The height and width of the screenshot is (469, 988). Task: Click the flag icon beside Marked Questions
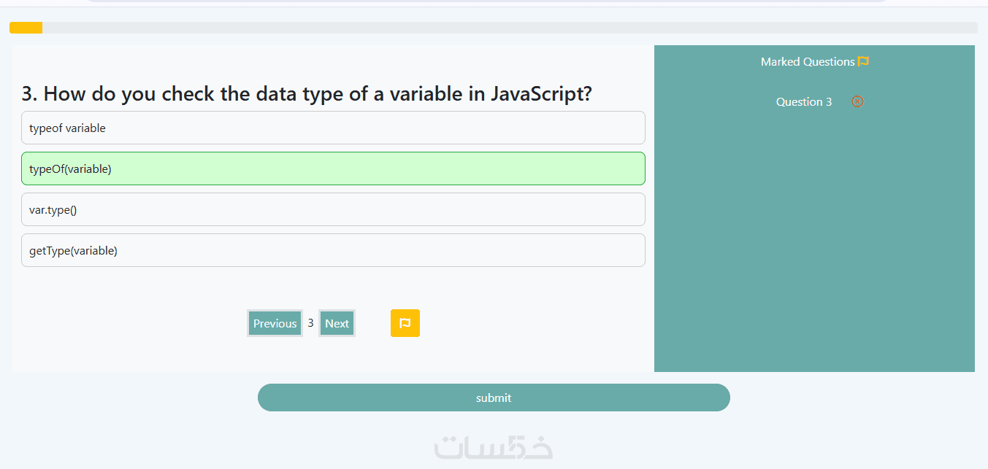tap(863, 62)
